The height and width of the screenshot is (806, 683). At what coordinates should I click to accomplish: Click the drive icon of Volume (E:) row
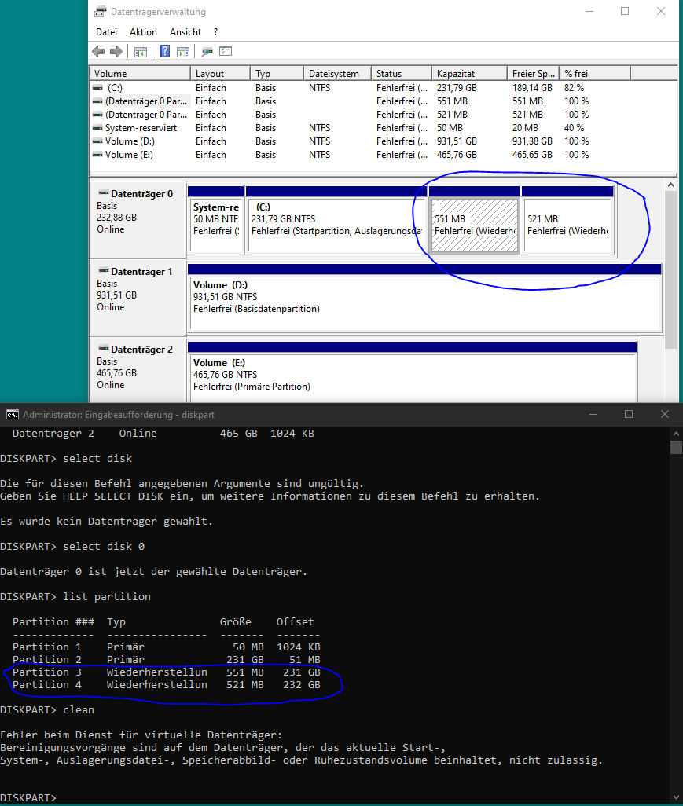(x=97, y=155)
